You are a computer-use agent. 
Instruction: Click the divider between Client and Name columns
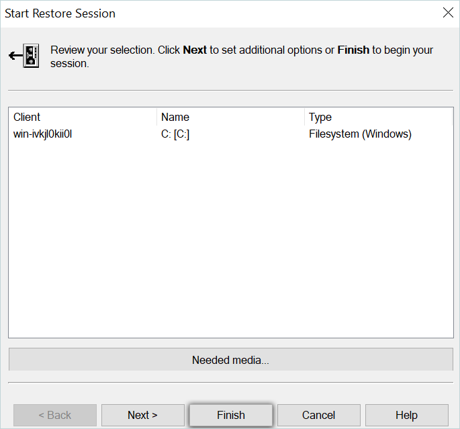156,117
